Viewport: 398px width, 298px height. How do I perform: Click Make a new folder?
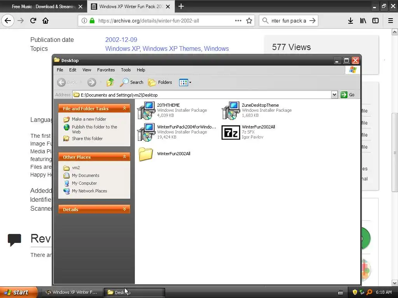89,119
